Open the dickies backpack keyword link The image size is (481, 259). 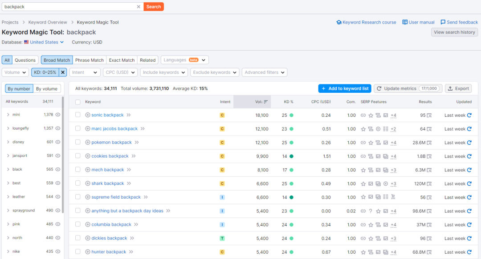pyautogui.click(x=109, y=239)
